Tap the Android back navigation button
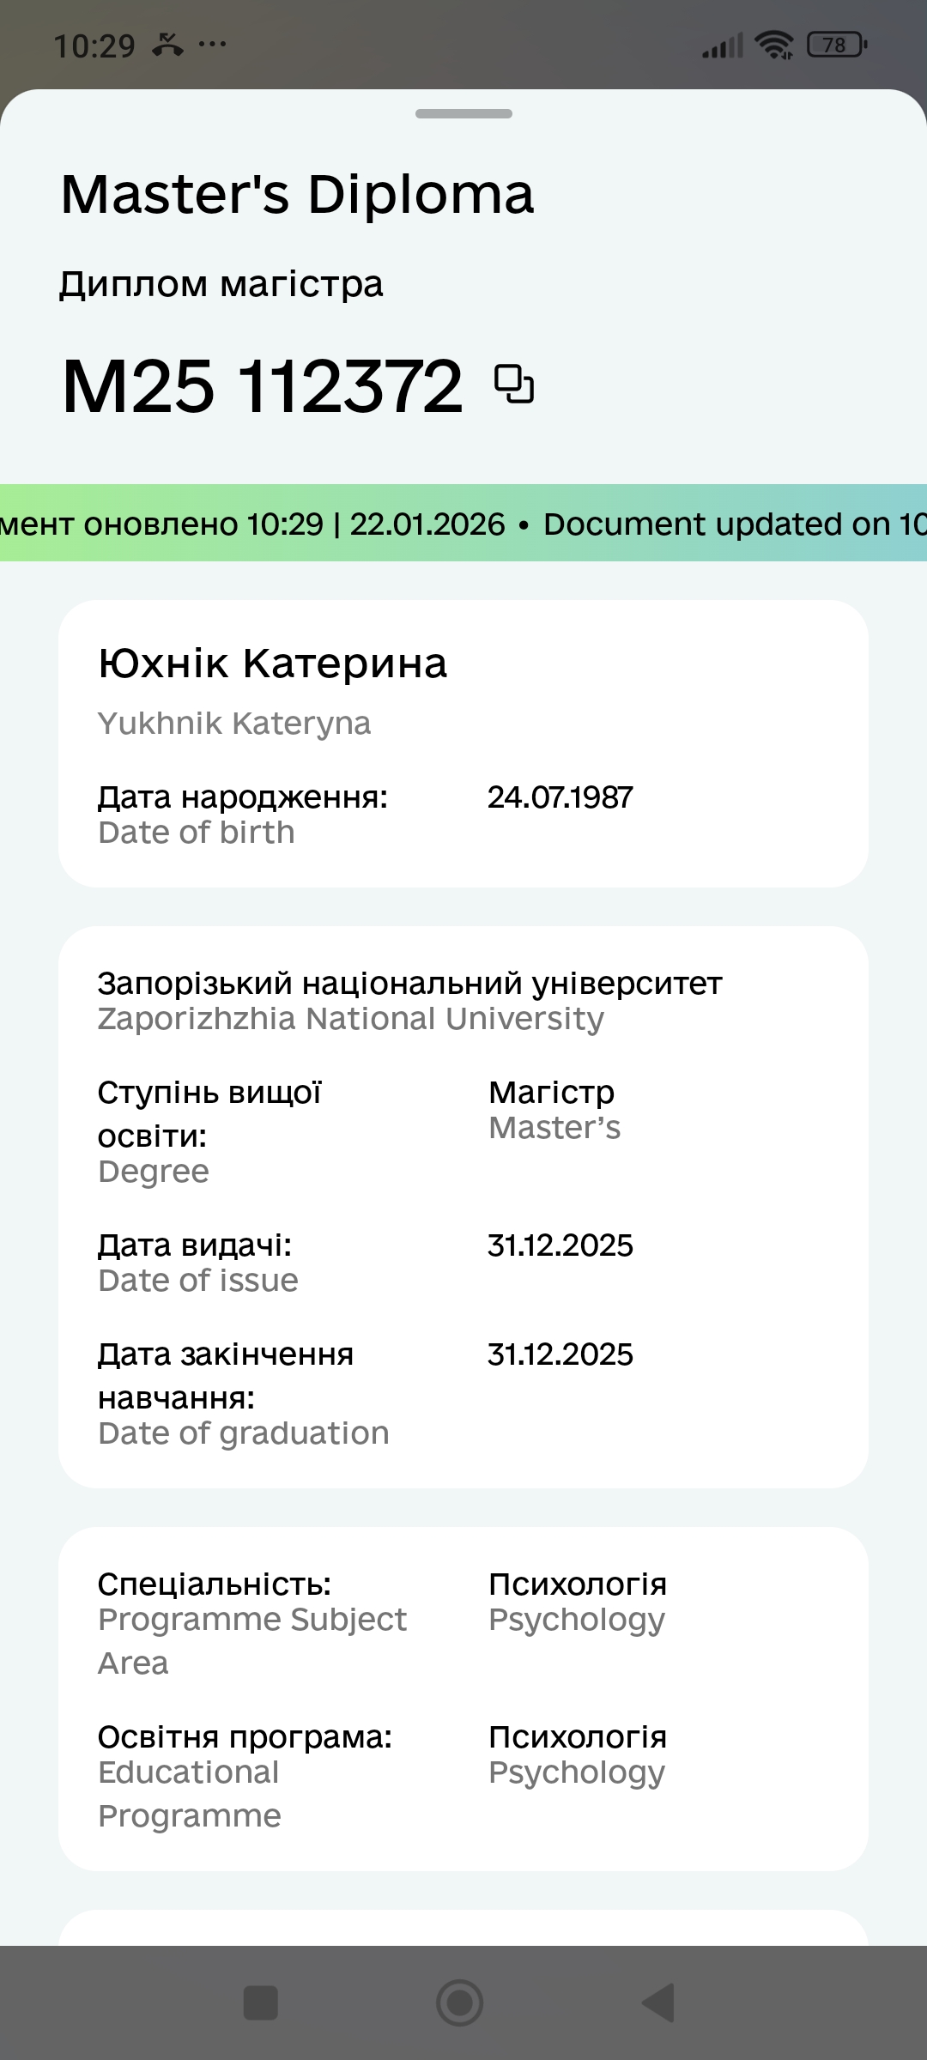The width and height of the screenshot is (927, 2060). [x=659, y=2002]
